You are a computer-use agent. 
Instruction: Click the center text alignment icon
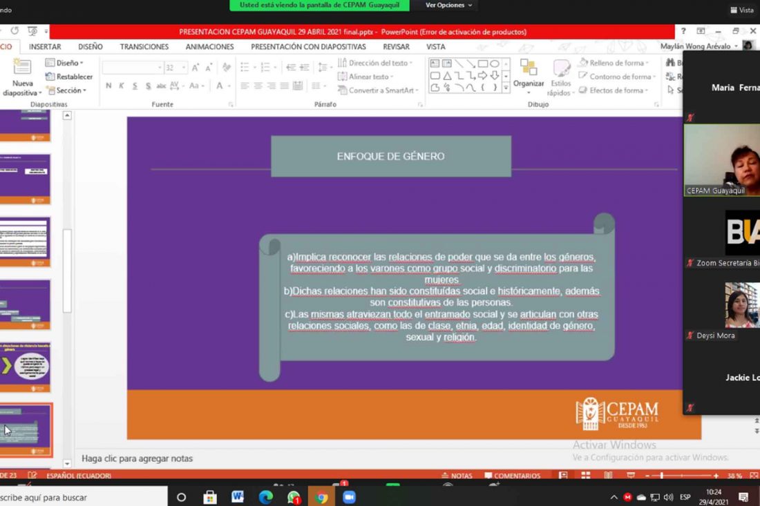coord(257,86)
